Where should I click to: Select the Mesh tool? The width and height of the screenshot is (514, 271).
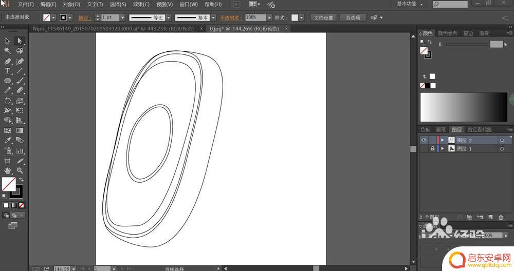[8, 130]
